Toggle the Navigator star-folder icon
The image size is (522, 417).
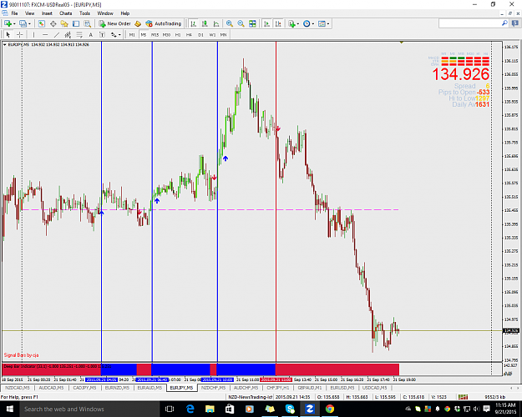pos(64,23)
